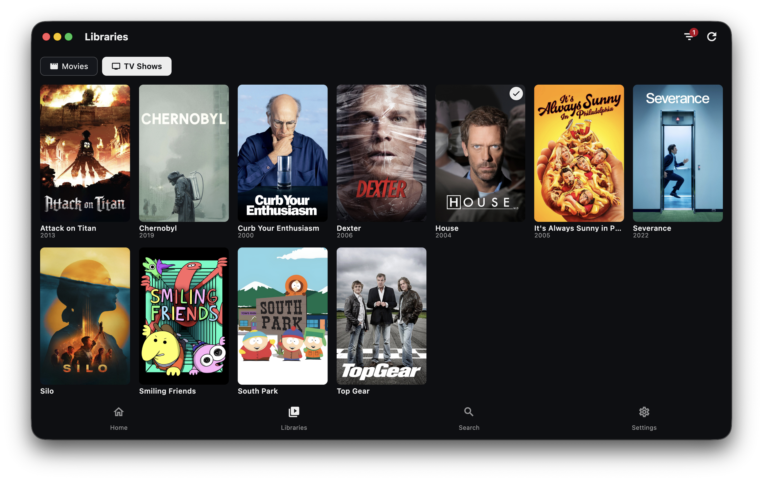Open the Settings gear tab

644,419
